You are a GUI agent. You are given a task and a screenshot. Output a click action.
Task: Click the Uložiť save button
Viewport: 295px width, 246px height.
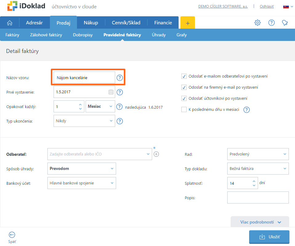tap(269, 237)
